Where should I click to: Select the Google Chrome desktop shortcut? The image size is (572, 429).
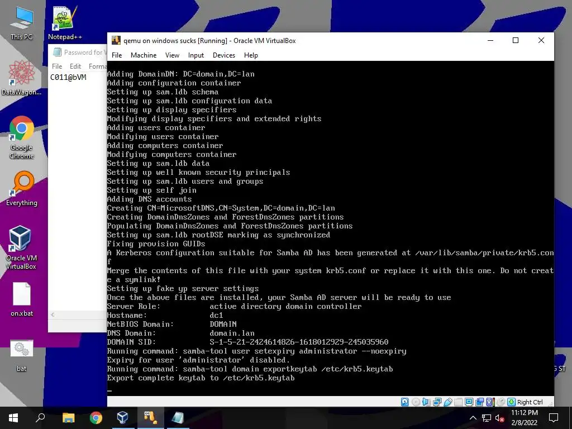pos(22,137)
